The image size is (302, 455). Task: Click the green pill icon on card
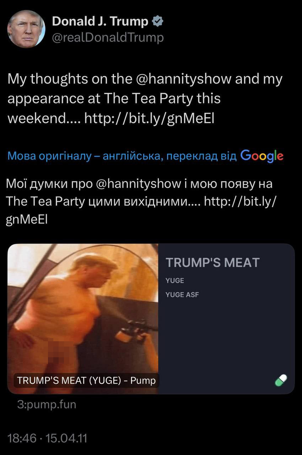pyautogui.click(x=281, y=380)
